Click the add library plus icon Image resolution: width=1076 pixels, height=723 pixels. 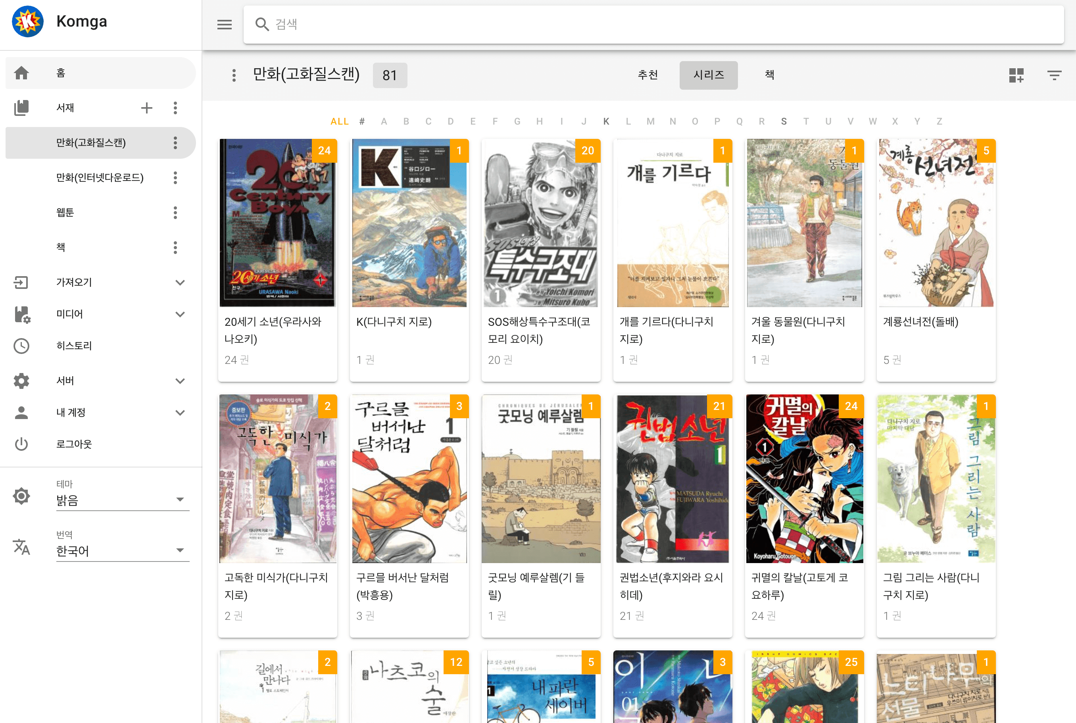point(147,108)
